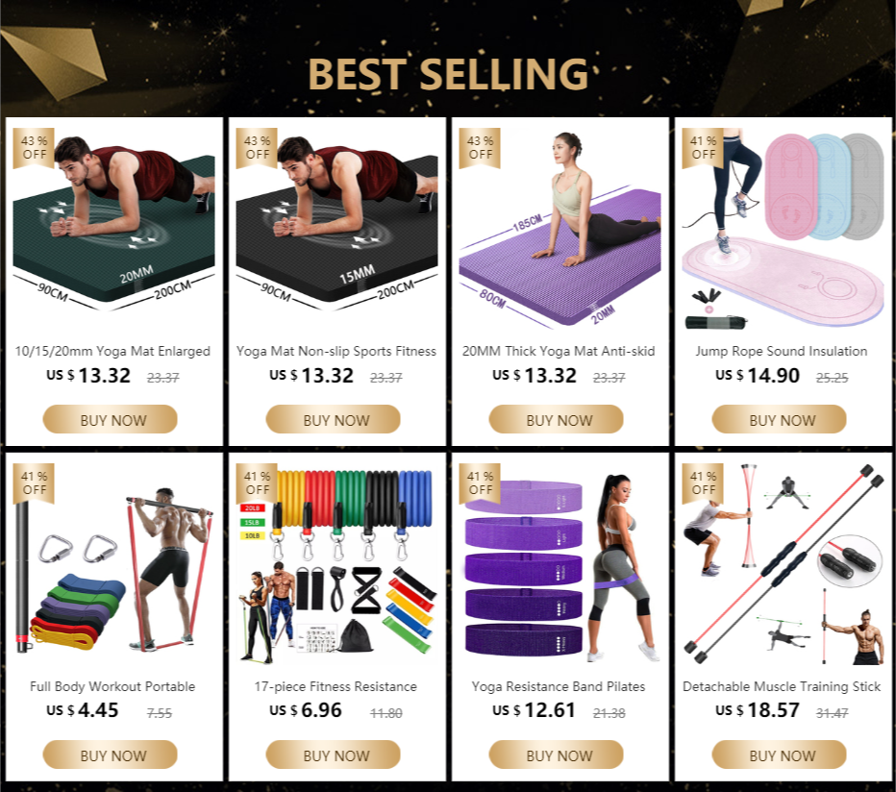This screenshot has height=792, width=896.
Task: Buy the 20MM Thick Yoga Mat Anti-skid
Action: click(556, 419)
